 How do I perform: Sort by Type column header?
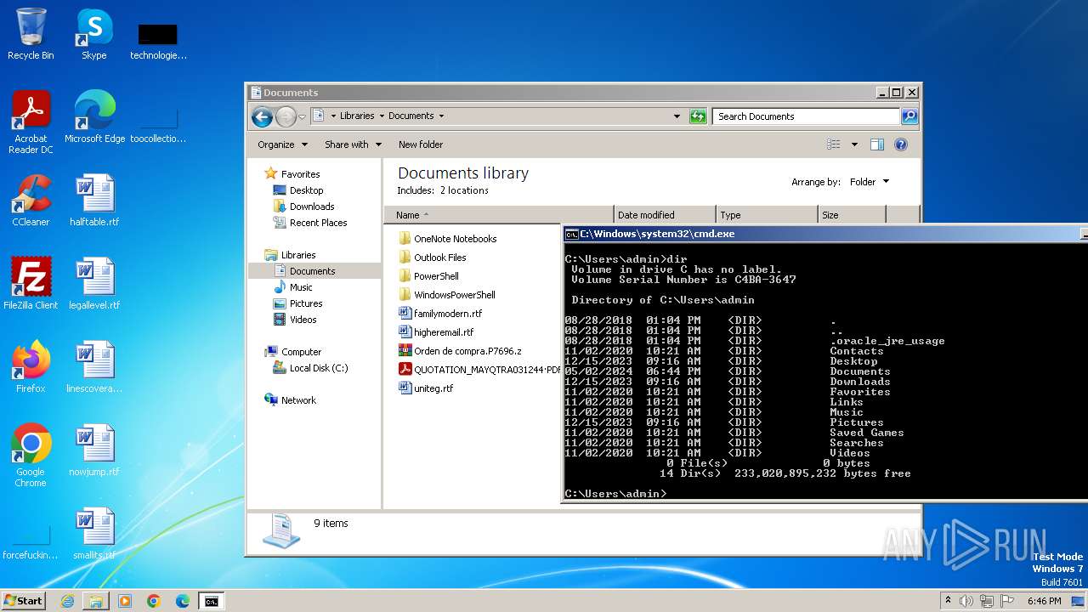(767, 215)
